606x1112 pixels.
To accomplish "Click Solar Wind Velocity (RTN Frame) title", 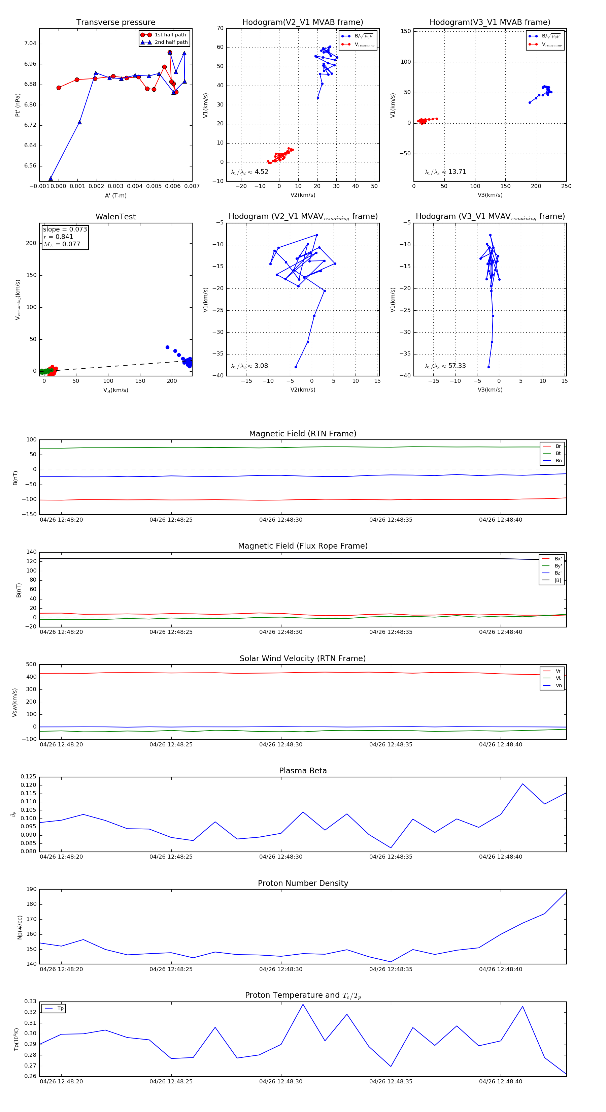I will pos(303,659).
